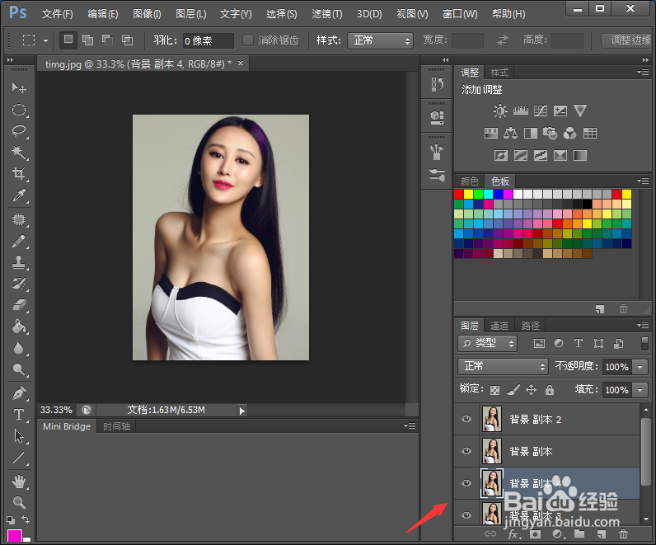Select the Brush tool
656x545 pixels.
click(x=19, y=241)
